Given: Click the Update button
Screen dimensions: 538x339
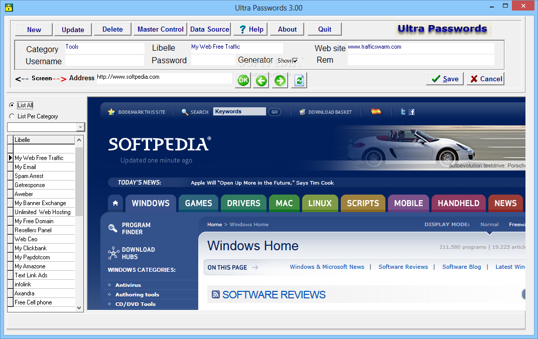Looking at the screenshot, I should [73, 30].
